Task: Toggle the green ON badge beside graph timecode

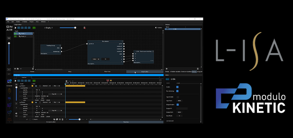Action: click(34, 28)
